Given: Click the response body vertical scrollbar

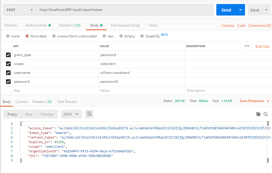Looking at the screenshot, I should coord(268,142).
